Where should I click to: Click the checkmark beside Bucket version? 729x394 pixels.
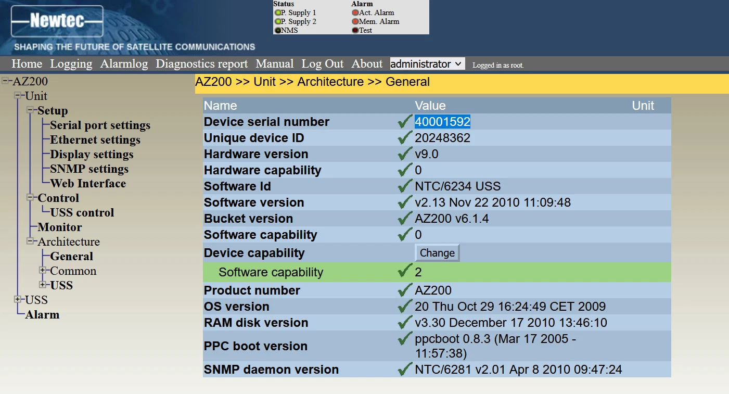click(x=405, y=219)
